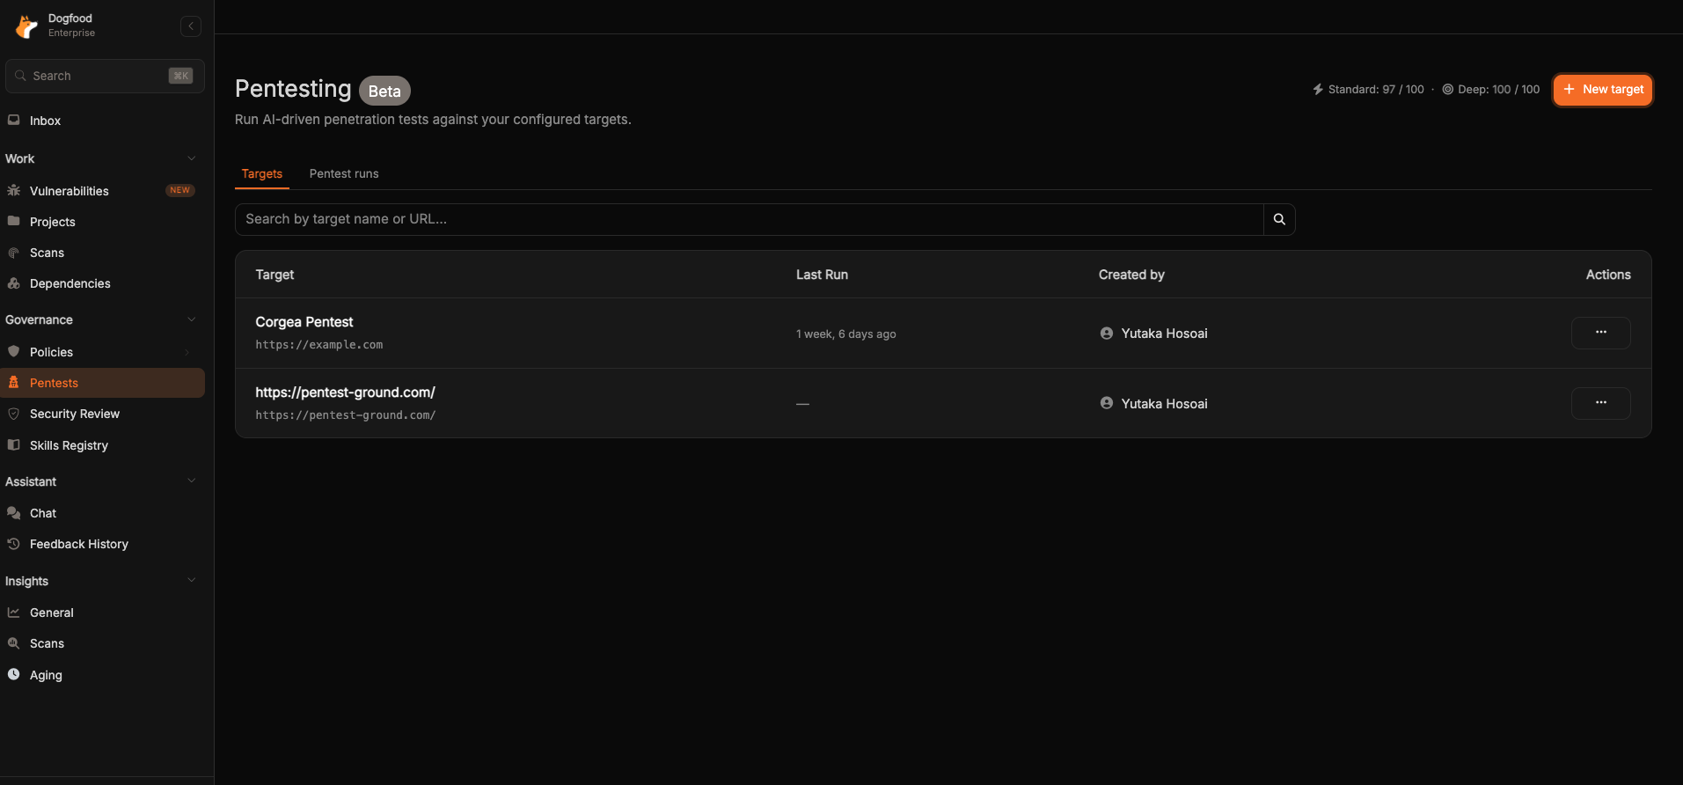1683x785 pixels.
Task: Click the sidebar Search field
Action: click(105, 76)
